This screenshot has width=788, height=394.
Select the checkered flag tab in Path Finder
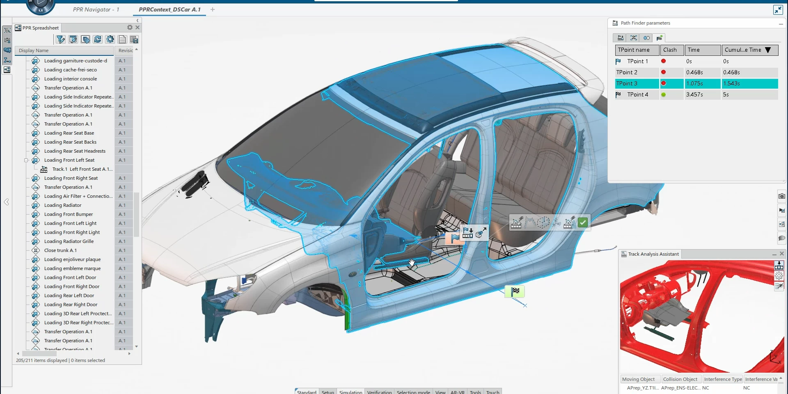click(x=659, y=38)
